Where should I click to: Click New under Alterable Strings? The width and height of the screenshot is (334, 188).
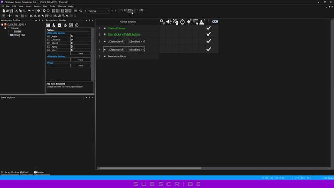click(81, 60)
